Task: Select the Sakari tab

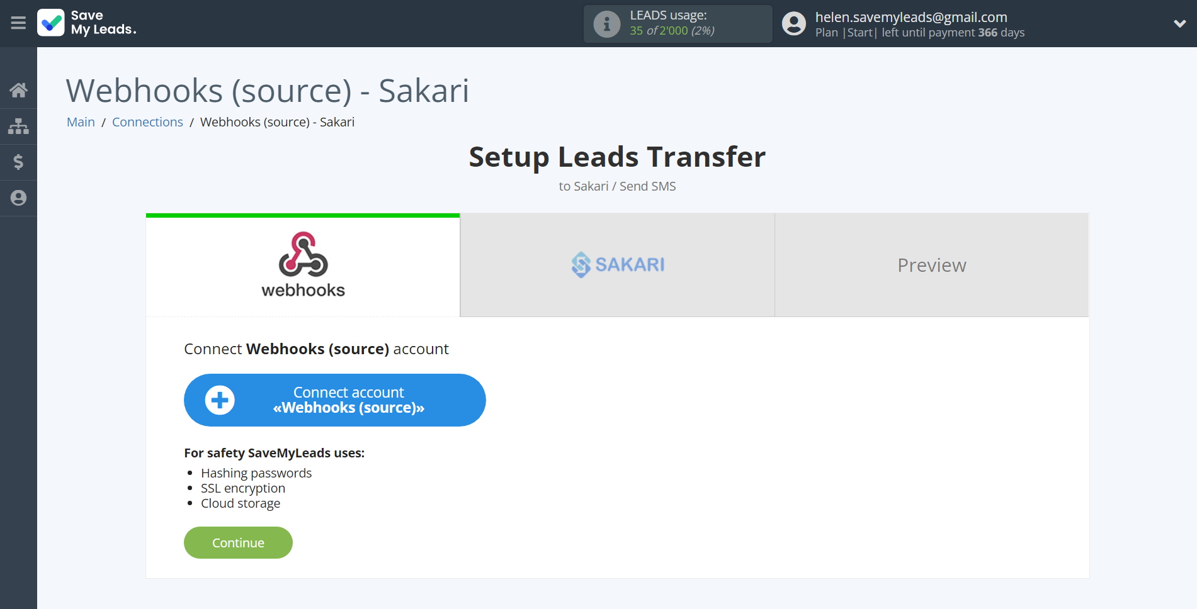Action: (617, 265)
